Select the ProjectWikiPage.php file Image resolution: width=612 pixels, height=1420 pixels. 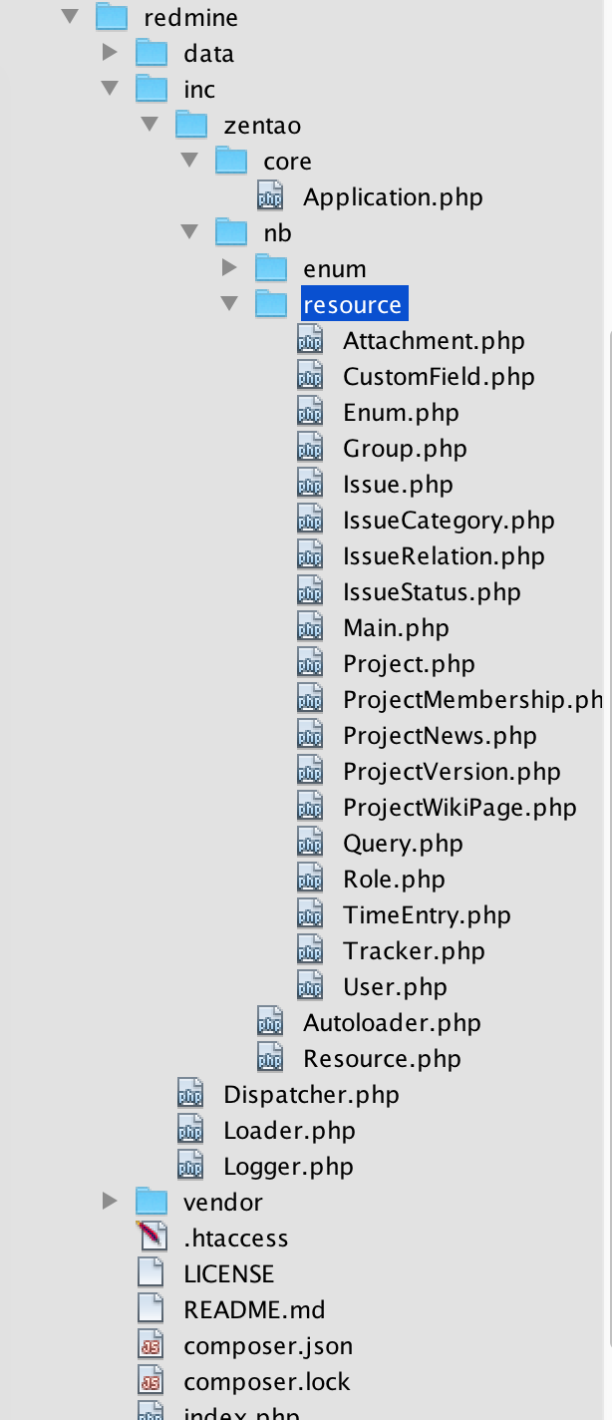[459, 807]
